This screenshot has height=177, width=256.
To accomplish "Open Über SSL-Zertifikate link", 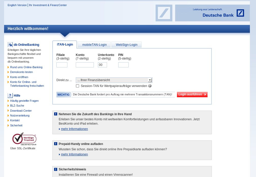I will pyautogui.click(x=23, y=148).
